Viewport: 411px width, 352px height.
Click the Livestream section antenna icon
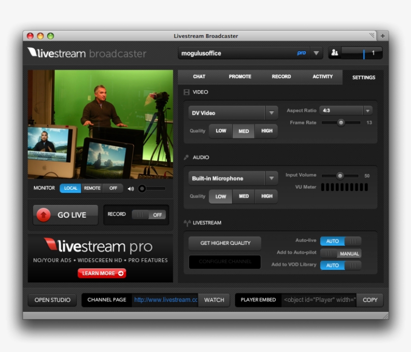coord(187,223)
